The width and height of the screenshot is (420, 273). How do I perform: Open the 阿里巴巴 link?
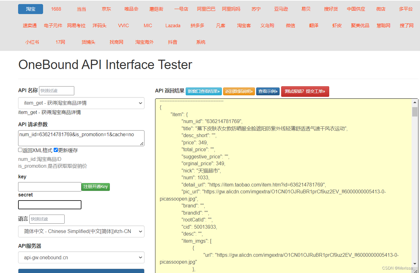[206, 9]
